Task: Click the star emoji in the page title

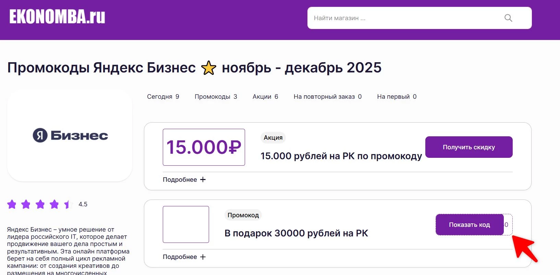Action: (x=208, y=67)
